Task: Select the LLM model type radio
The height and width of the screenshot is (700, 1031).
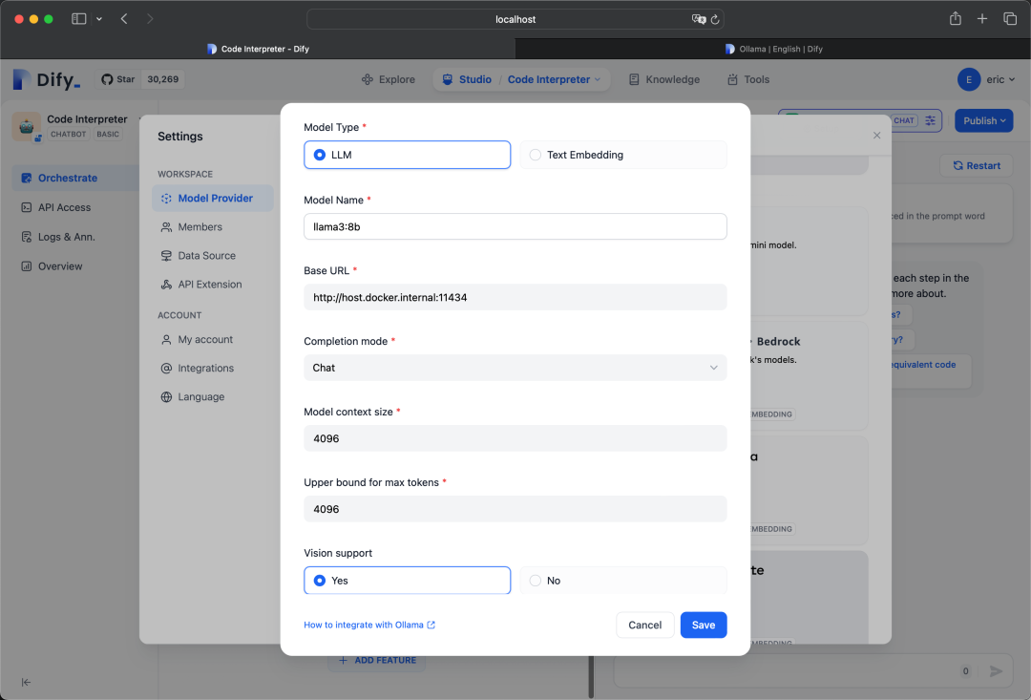Action: tap(407, 155)
